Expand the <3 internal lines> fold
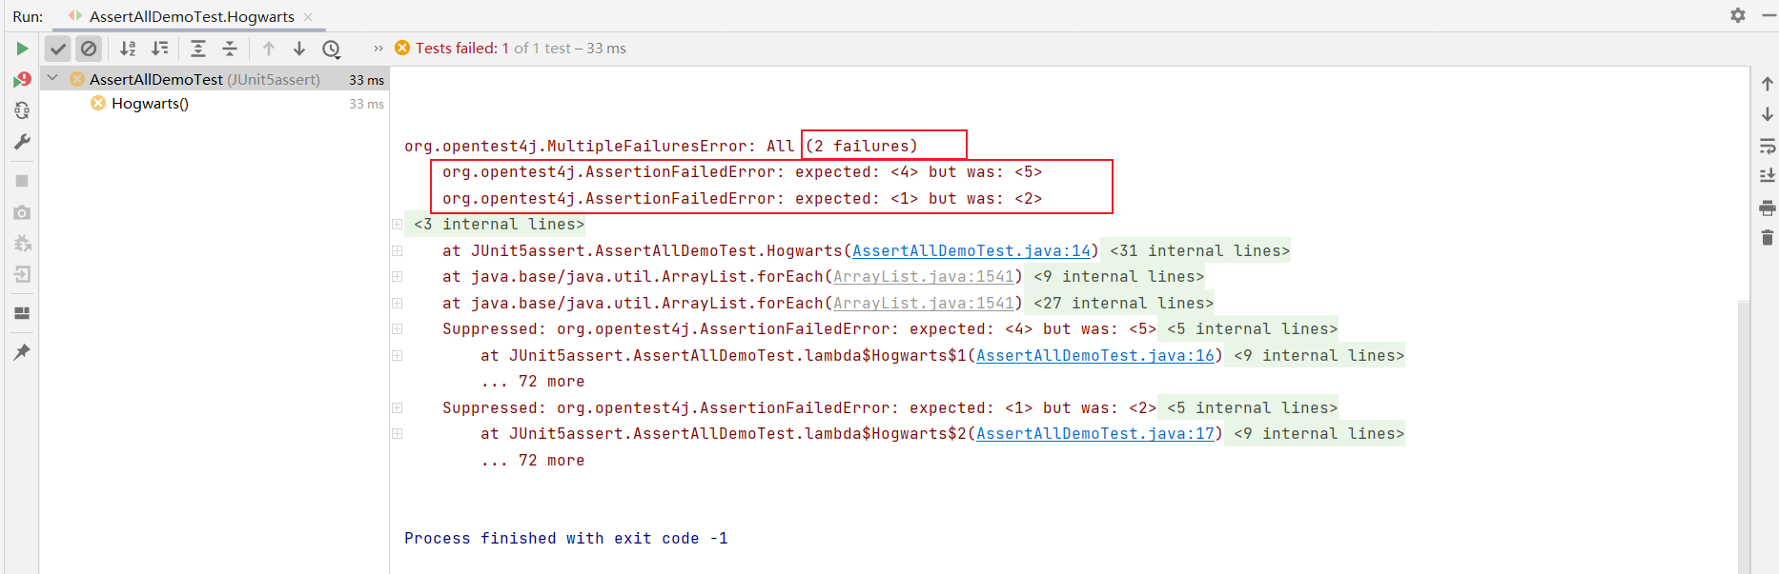Image resolution: width=1779 pixels, height=574 pixels. pos(397,225)
